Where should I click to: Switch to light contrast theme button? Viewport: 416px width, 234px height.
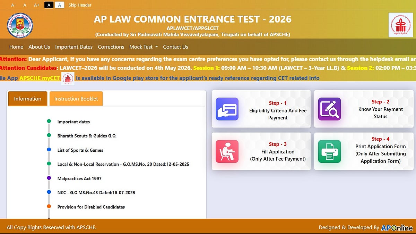click(x=59, y=5)
